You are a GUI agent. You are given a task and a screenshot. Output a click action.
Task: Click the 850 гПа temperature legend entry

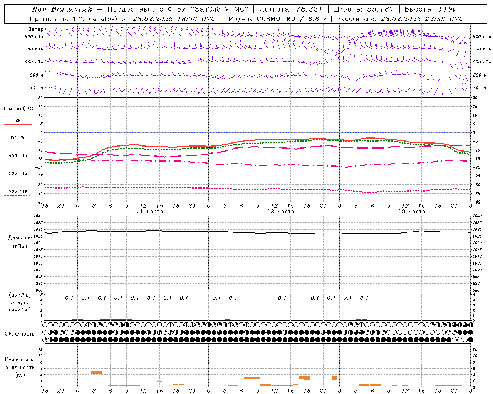pyautogui.click(x=18, y=156)
